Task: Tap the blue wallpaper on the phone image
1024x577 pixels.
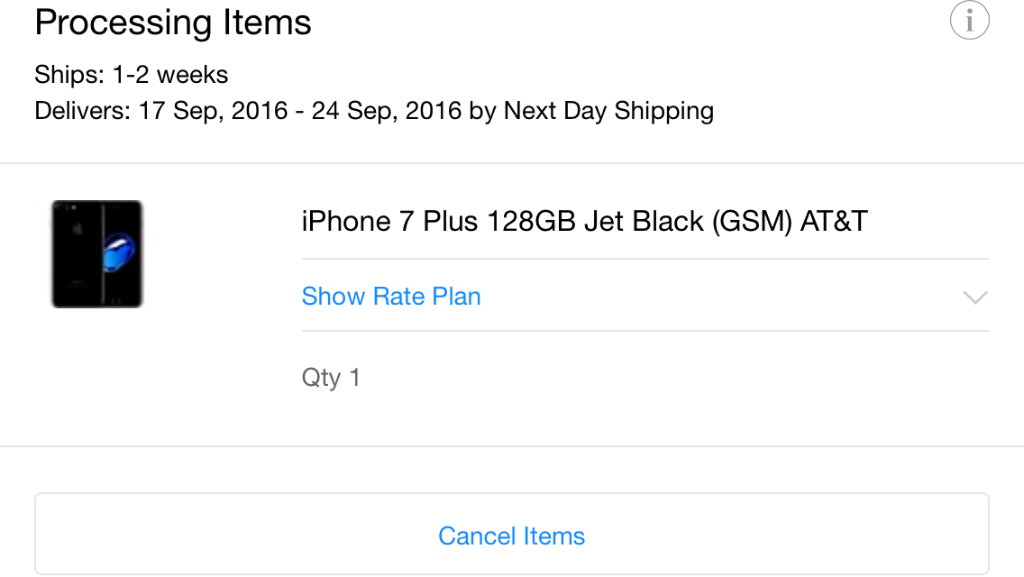Action: 119,252
